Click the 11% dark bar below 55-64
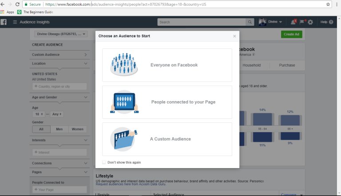The width and height of the screenshot is (341, 196). 262,137
